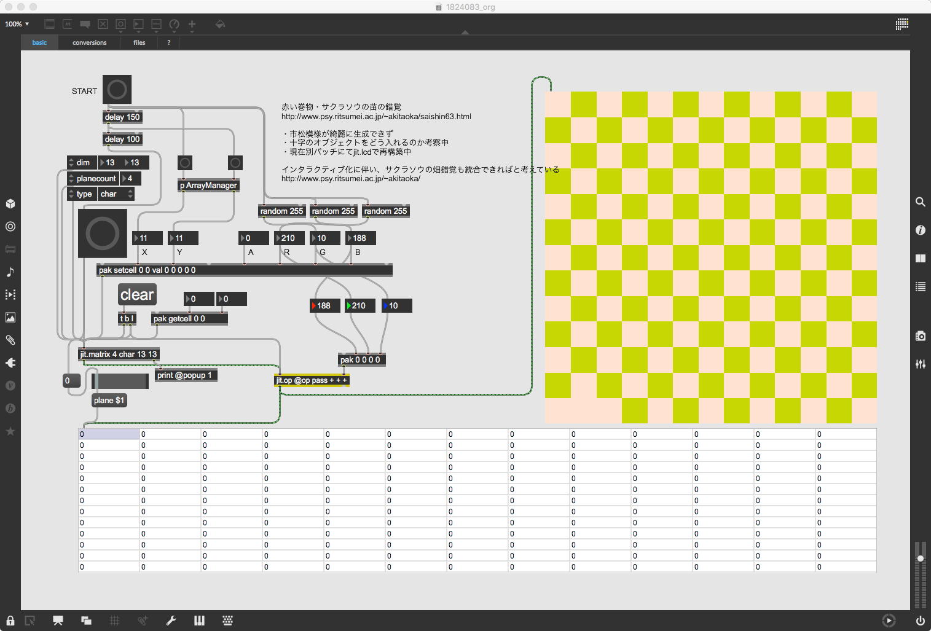Viewport: 931px width, 631px height.
Task: Open the audio note browser in left sidebar
Action: pos(10,272)
